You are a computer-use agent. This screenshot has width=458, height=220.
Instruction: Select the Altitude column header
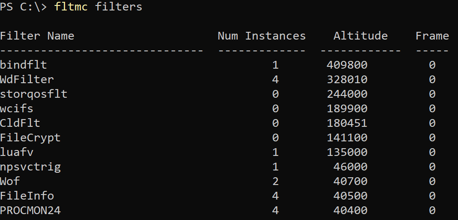click(x=360, y=36)
